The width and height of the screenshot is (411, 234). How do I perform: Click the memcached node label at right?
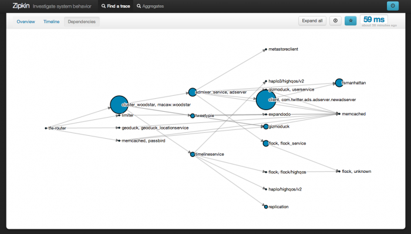point(353,114)
